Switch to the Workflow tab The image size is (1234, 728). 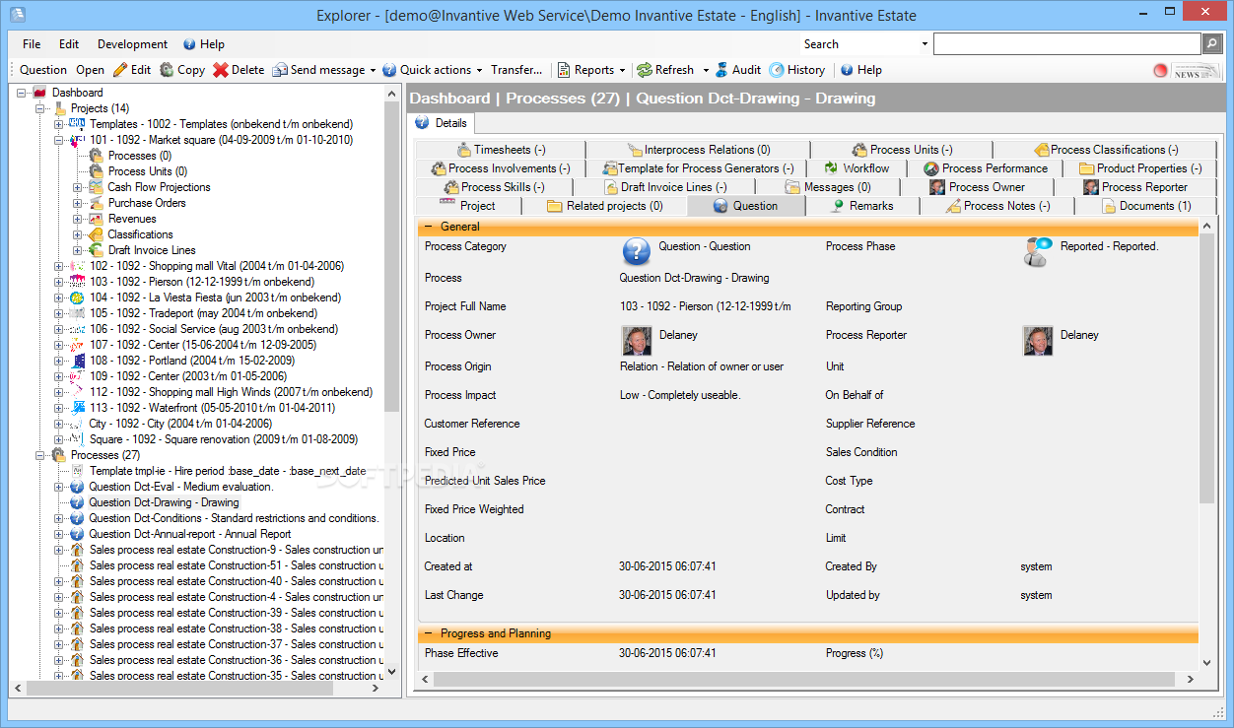(857, 168)
